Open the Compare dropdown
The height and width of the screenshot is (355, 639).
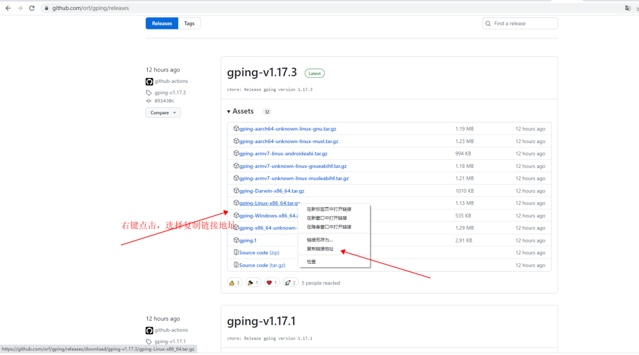(x=163, y=112)
